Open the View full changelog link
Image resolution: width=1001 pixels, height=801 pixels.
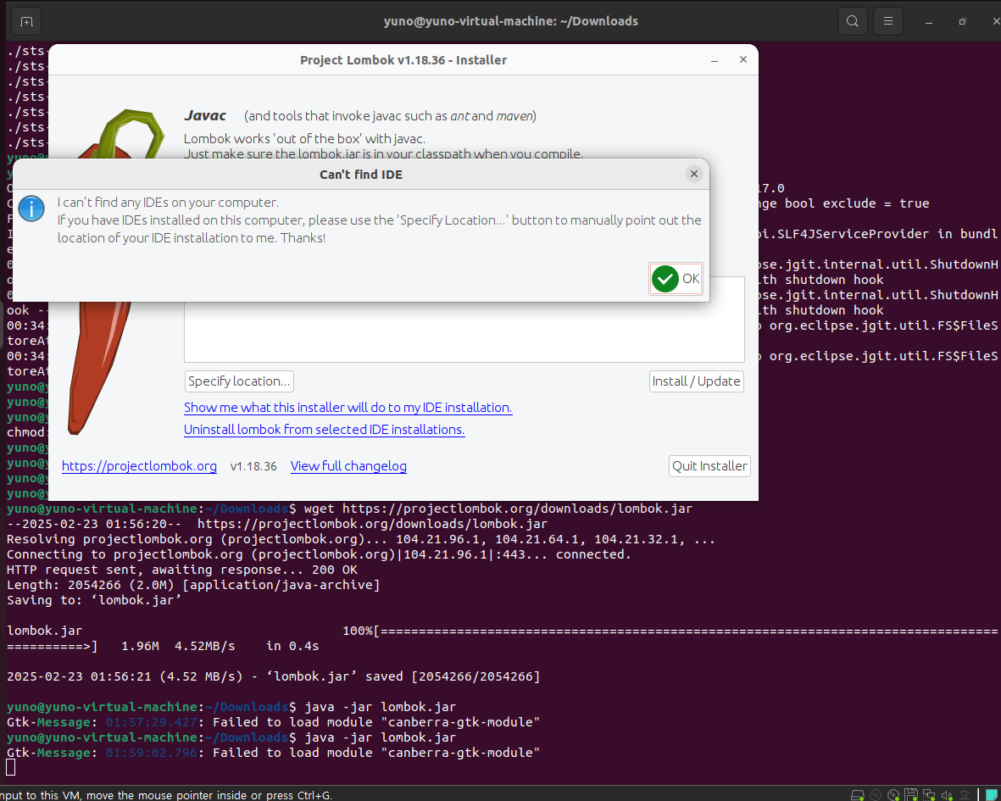coord(348,466)
